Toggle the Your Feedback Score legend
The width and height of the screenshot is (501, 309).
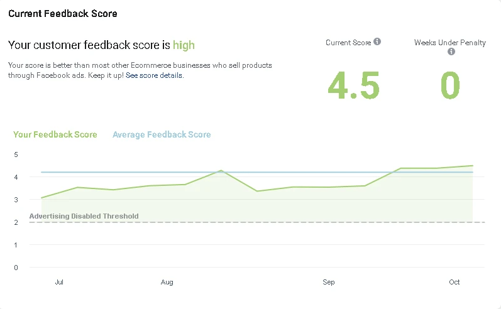(x=55, y=134)
